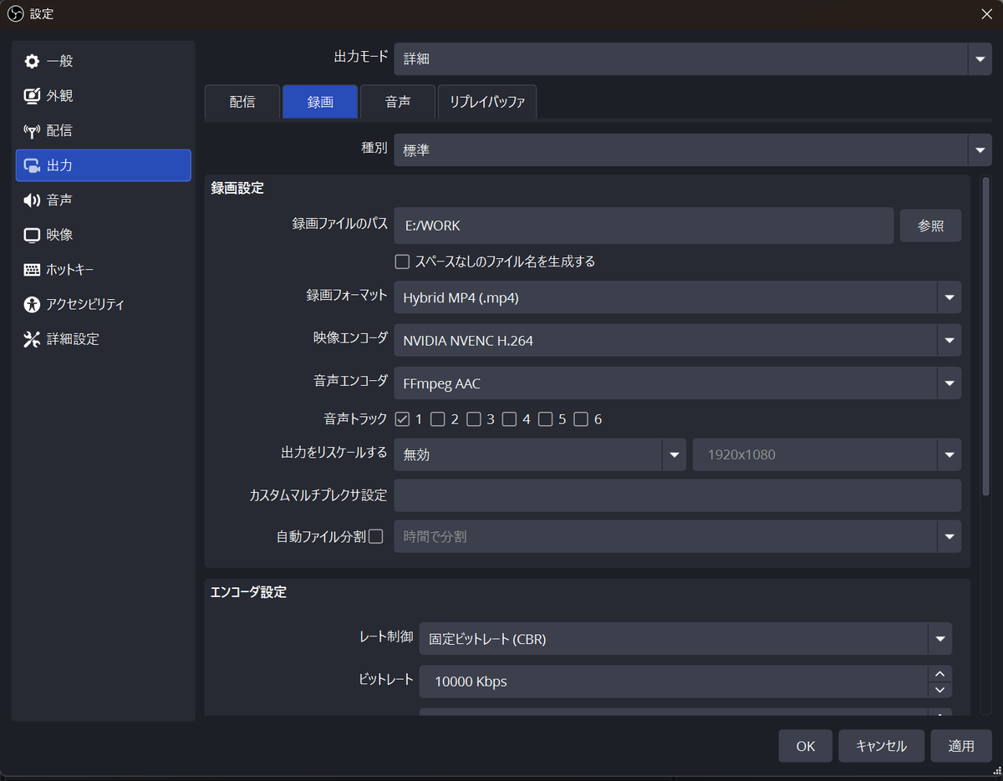Screen dimensions: 1003x781
Task: Open the 映像エンコーダ dropdown
Action: tap(678, 340)
